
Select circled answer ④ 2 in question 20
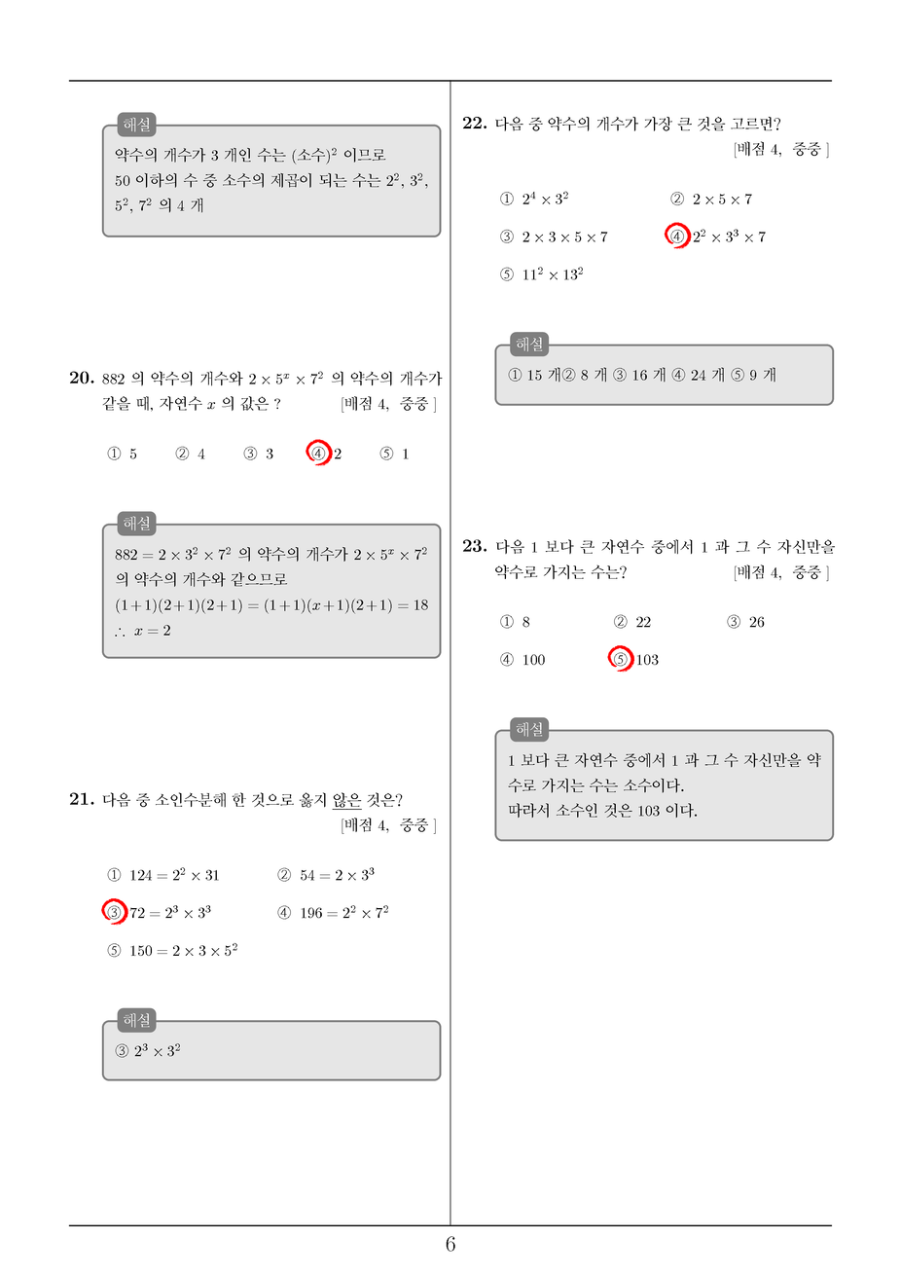(x=324, y=454)
